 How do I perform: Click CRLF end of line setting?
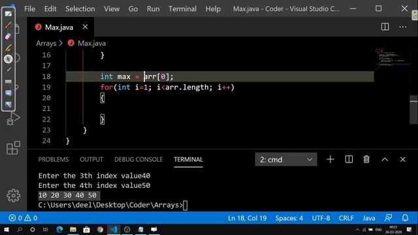tap(346, 218)
